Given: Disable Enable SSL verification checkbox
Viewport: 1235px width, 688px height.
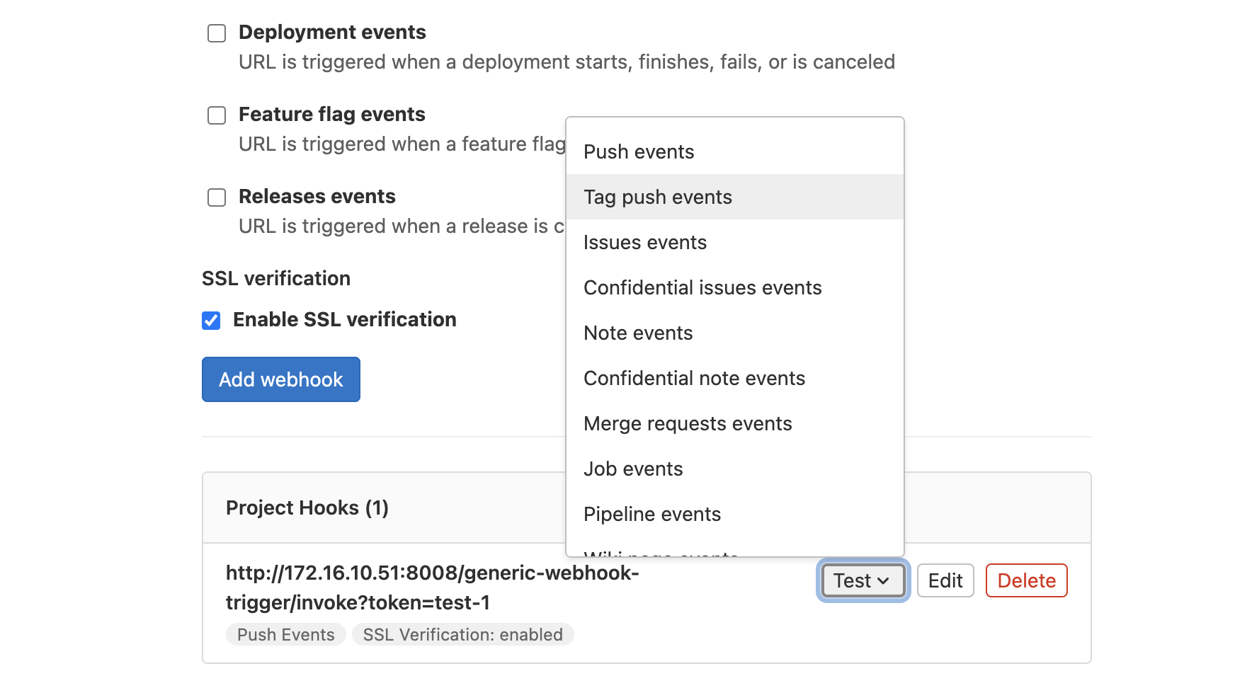Looking at the screenshot, I should [211, 321].
